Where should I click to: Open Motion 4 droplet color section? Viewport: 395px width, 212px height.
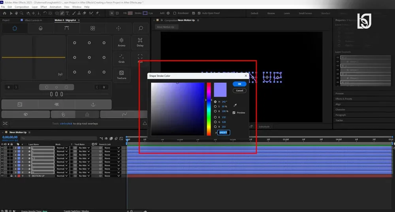point(41,28)
